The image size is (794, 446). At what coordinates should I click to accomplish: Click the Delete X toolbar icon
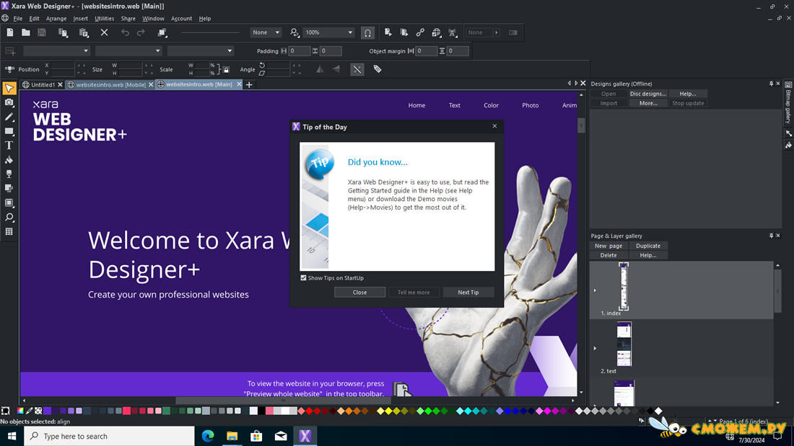104,32
